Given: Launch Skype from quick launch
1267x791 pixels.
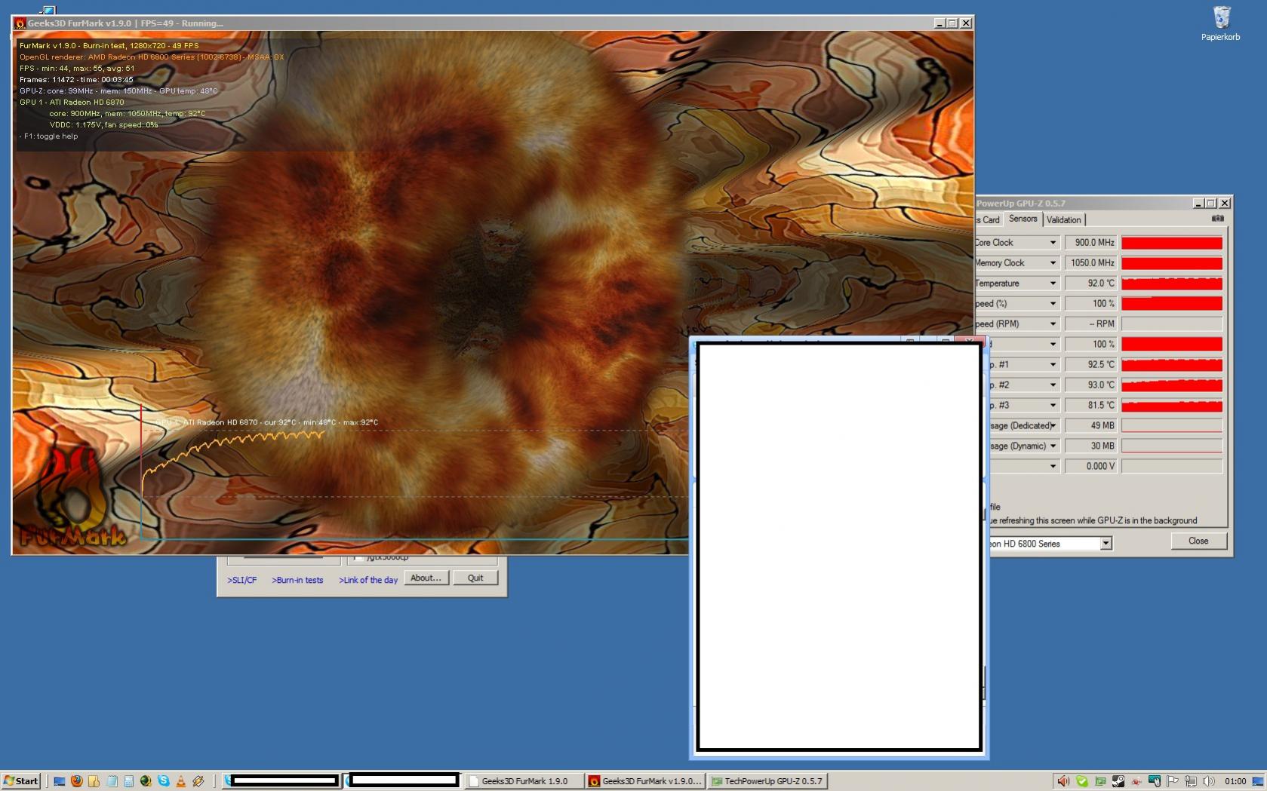Looking at the screenshot, I should pos(163,781).
